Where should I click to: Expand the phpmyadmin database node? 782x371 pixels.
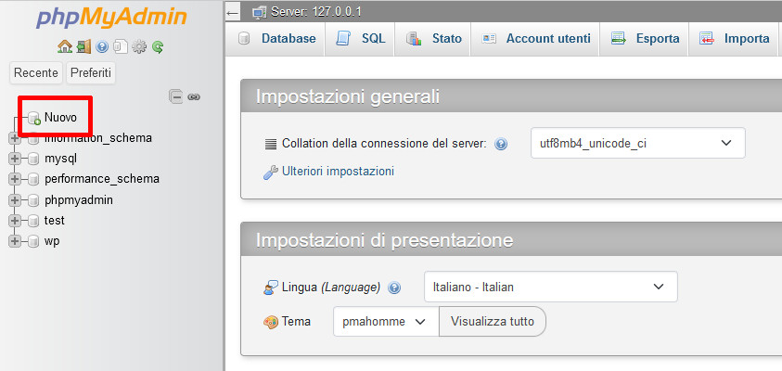(x=15, y=200)
